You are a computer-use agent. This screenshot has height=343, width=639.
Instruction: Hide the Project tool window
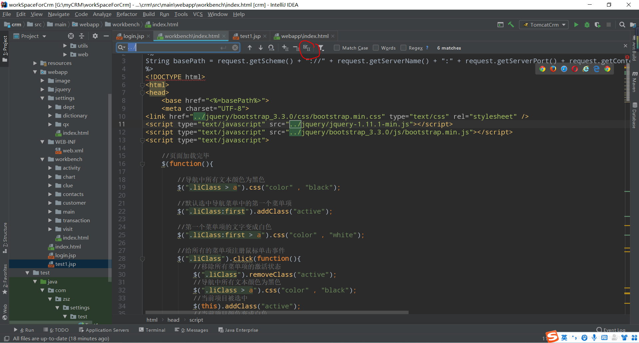tap(106, 36)
